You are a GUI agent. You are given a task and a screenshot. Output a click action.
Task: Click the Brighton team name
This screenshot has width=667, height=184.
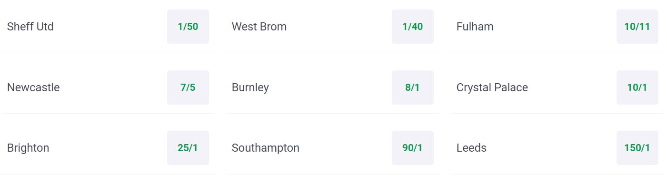pyautogui.click(x=28, y=148)
